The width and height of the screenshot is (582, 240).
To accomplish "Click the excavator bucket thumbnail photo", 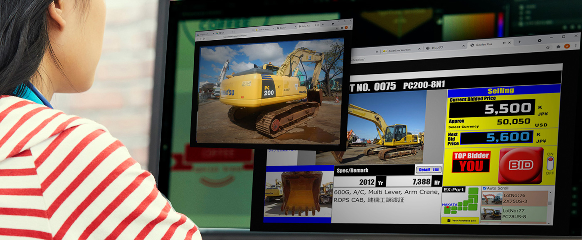I will tap(299, 193).
